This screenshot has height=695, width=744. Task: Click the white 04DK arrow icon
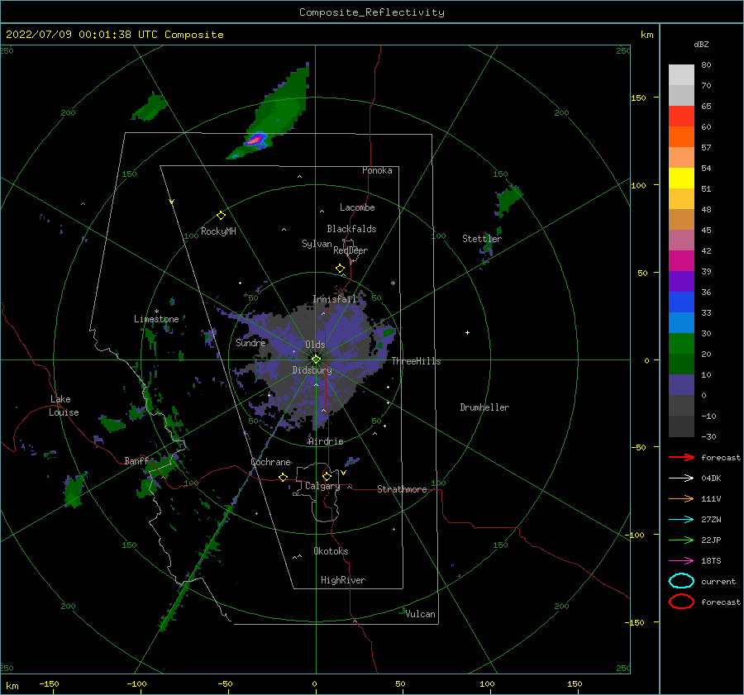tap(681, 478)
